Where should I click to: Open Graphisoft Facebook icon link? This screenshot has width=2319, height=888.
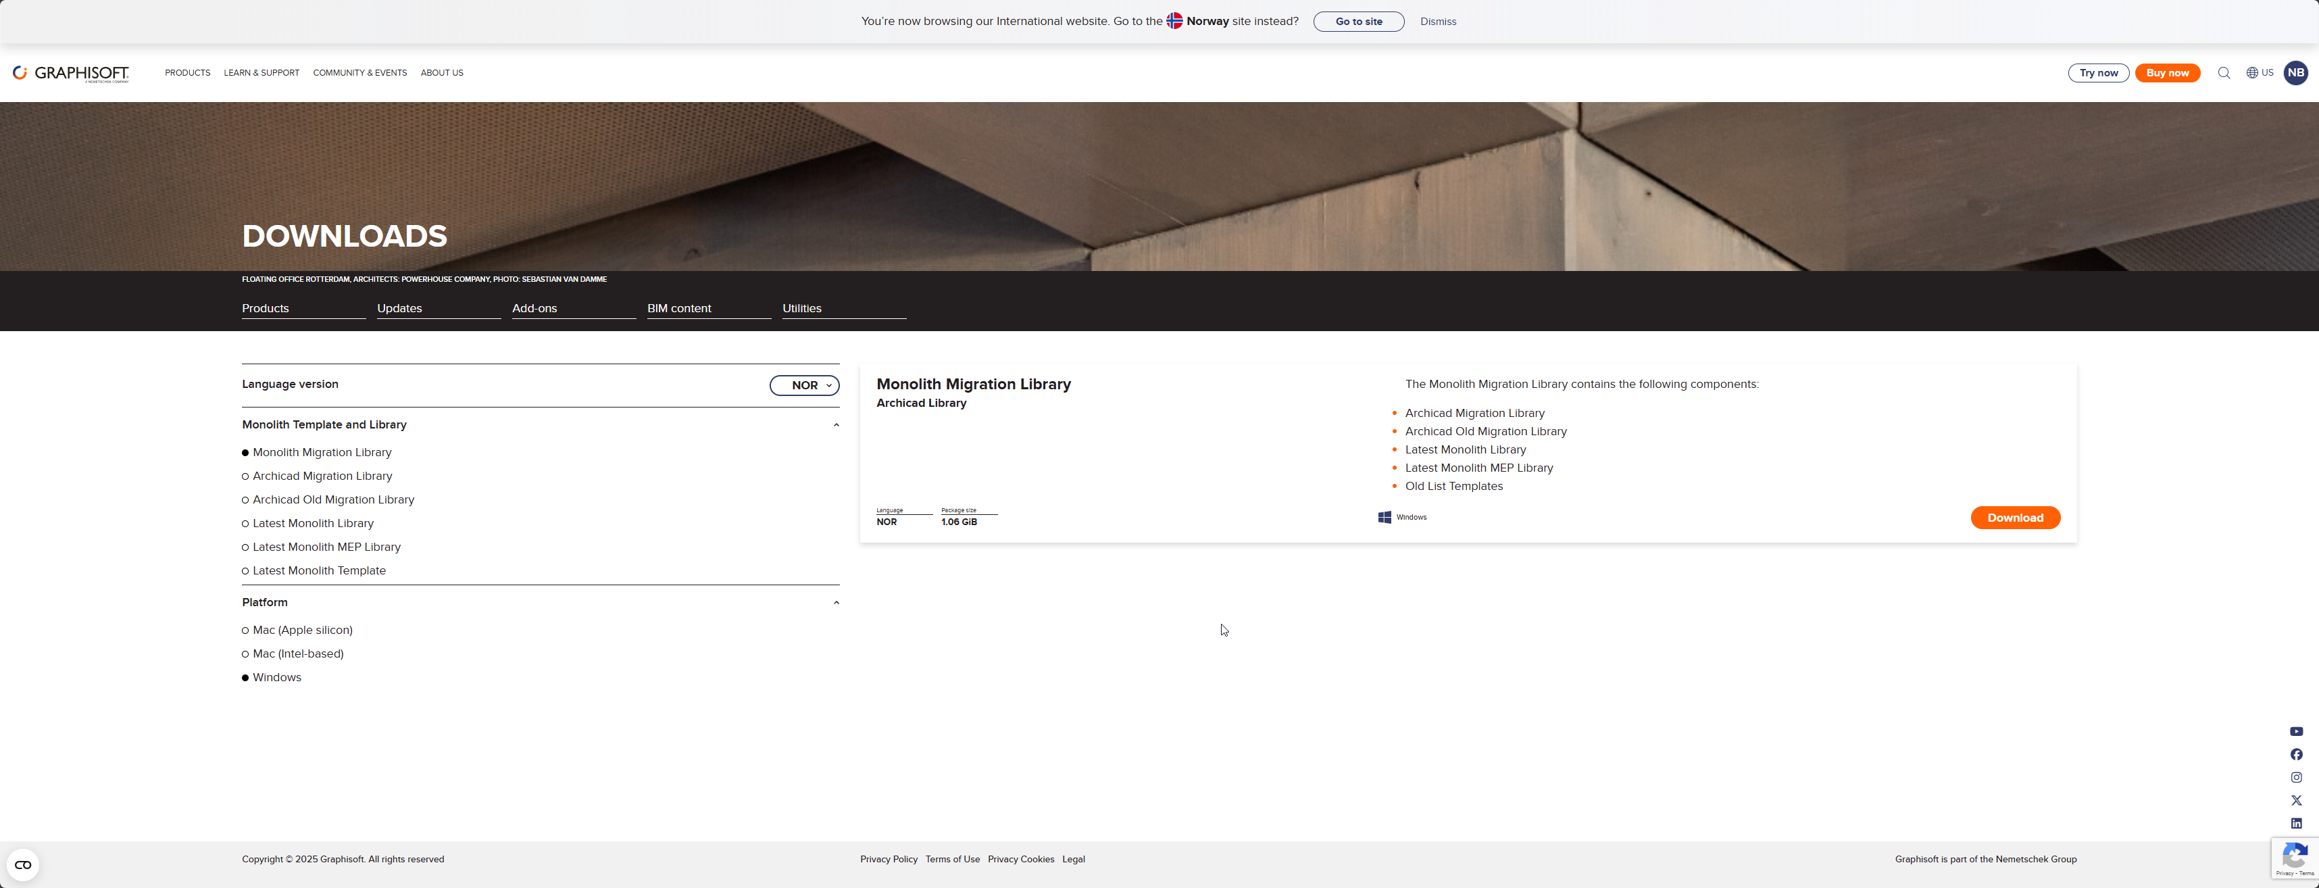click(x=2297, y=755)
